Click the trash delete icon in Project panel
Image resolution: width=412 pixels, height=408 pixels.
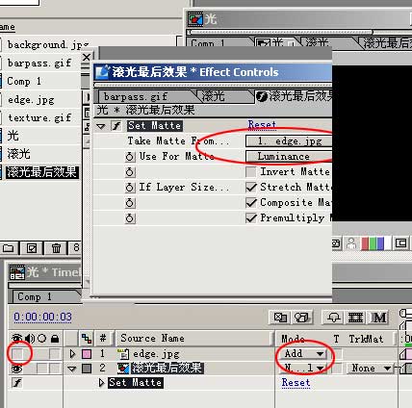pyautogui.click(x=56, y=248)
